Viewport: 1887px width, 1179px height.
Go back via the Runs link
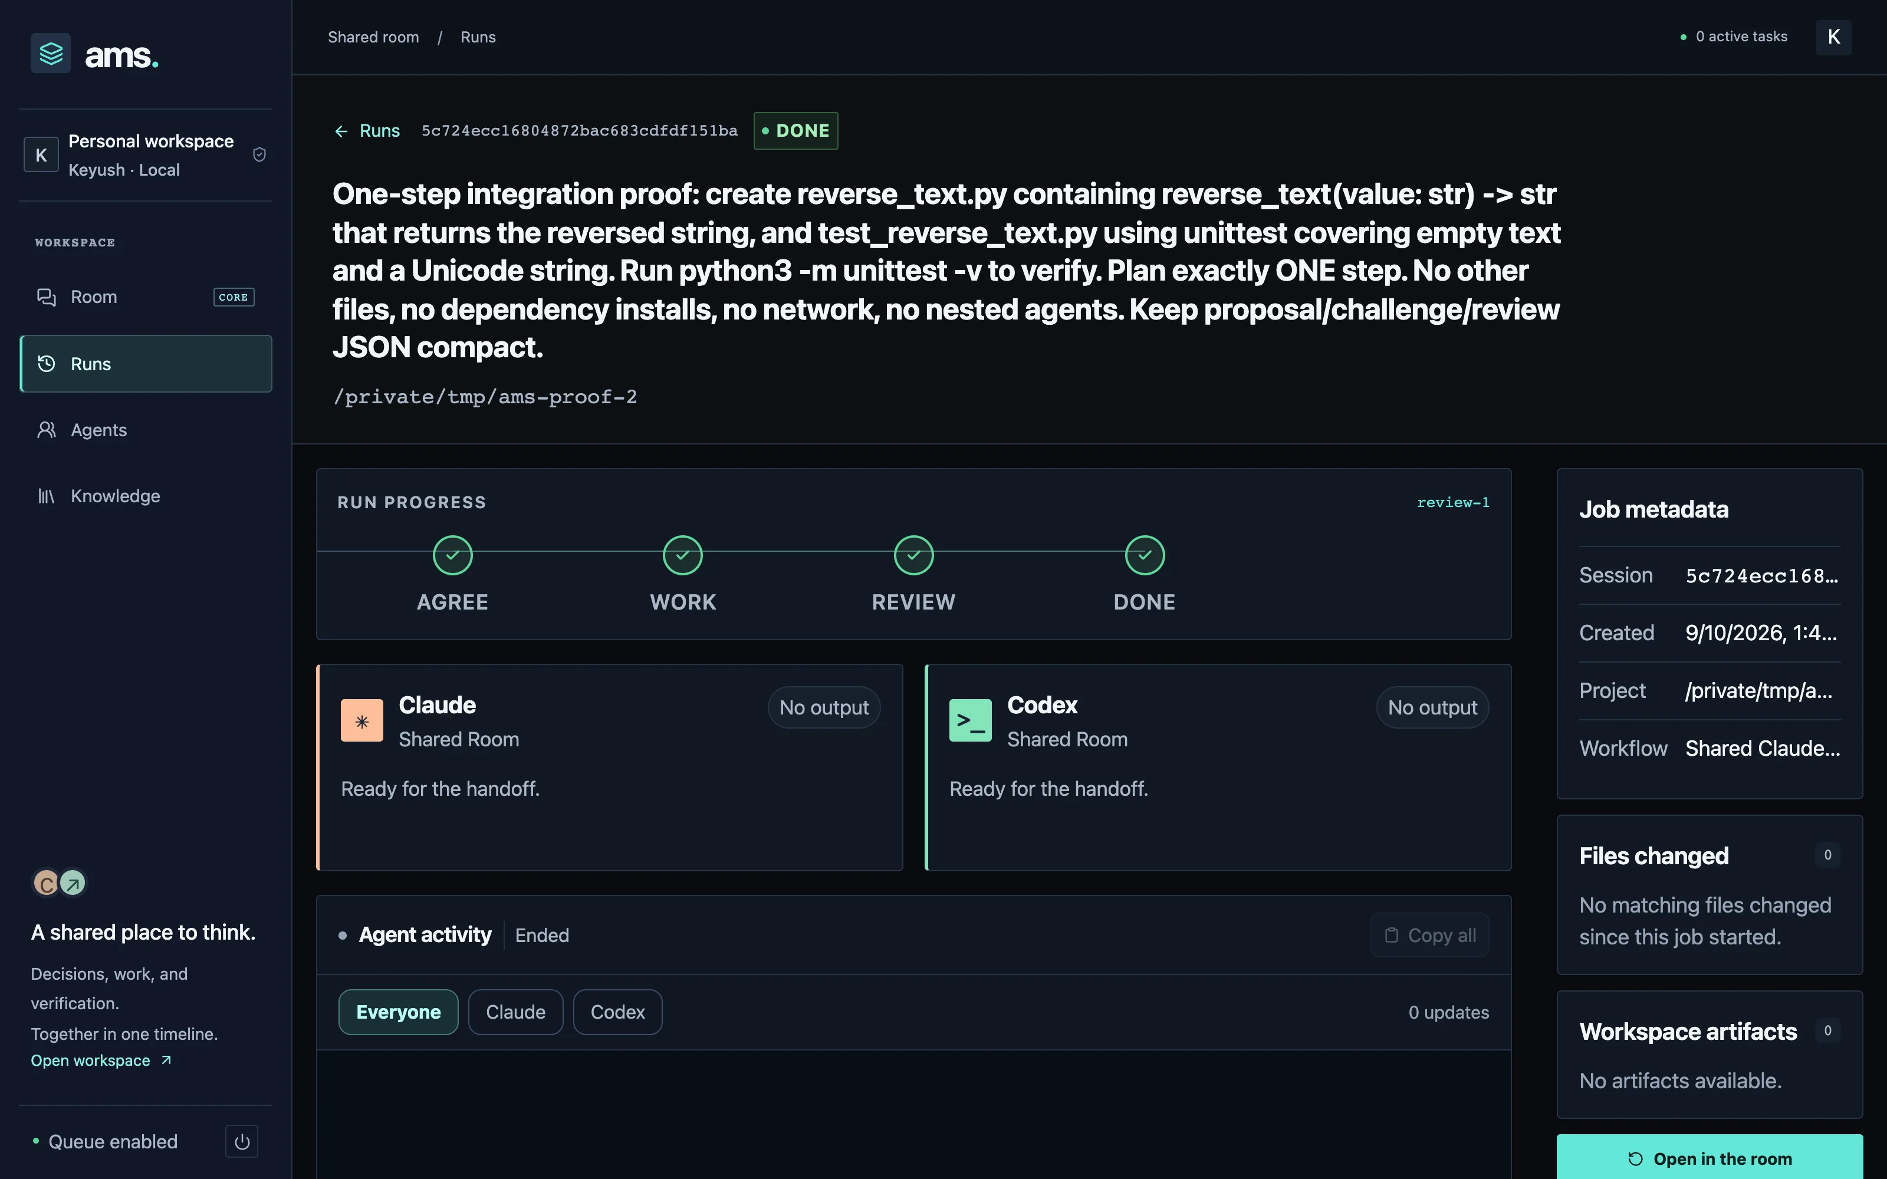367,131
